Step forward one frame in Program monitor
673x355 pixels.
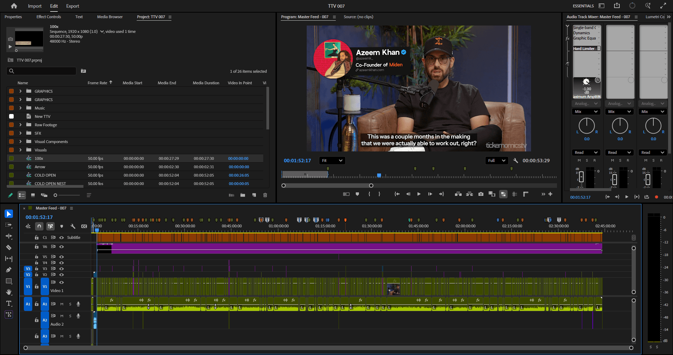(430, 194)
